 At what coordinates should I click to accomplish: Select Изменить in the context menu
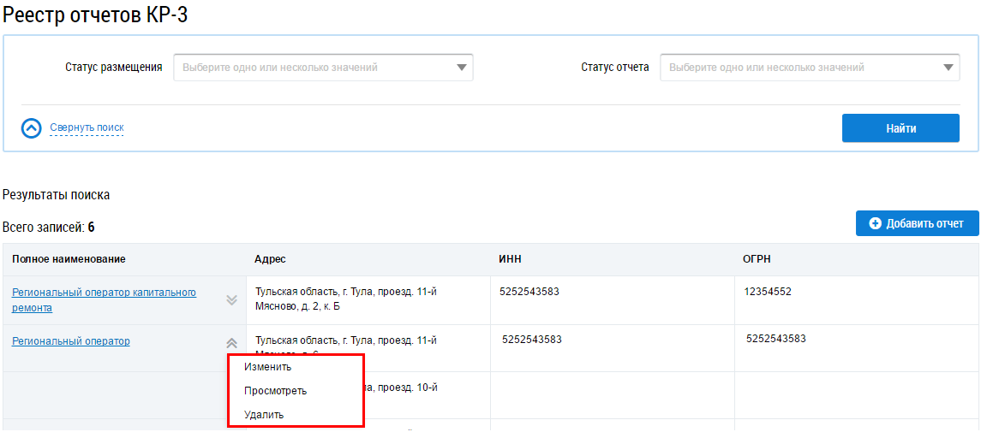click(268, 367)
